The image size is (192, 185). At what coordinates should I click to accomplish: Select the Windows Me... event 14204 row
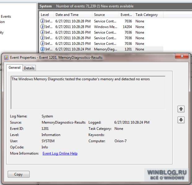pos(101,27)
